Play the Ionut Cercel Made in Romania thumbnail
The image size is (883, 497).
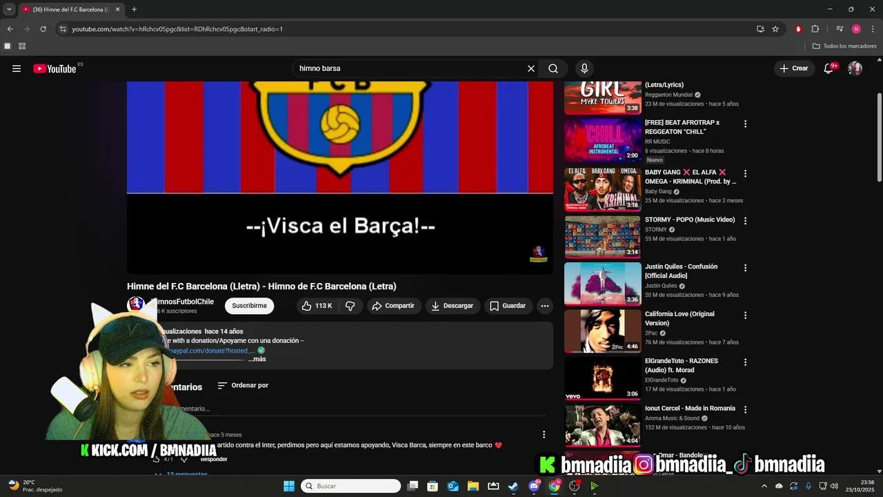pos(603,425)
